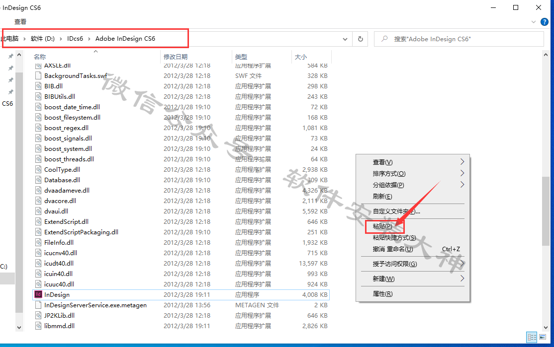
Task: Expand the 排序方式(O) submenu arrow
Action: coord(462,173)
